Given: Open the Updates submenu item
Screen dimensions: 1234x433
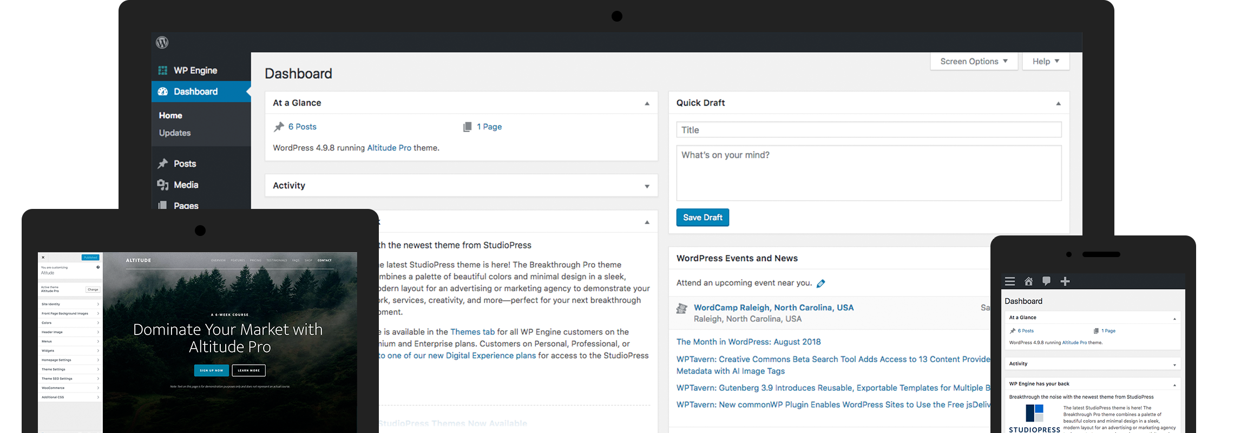Looking at the screenshot, I should tap(175, 133).
